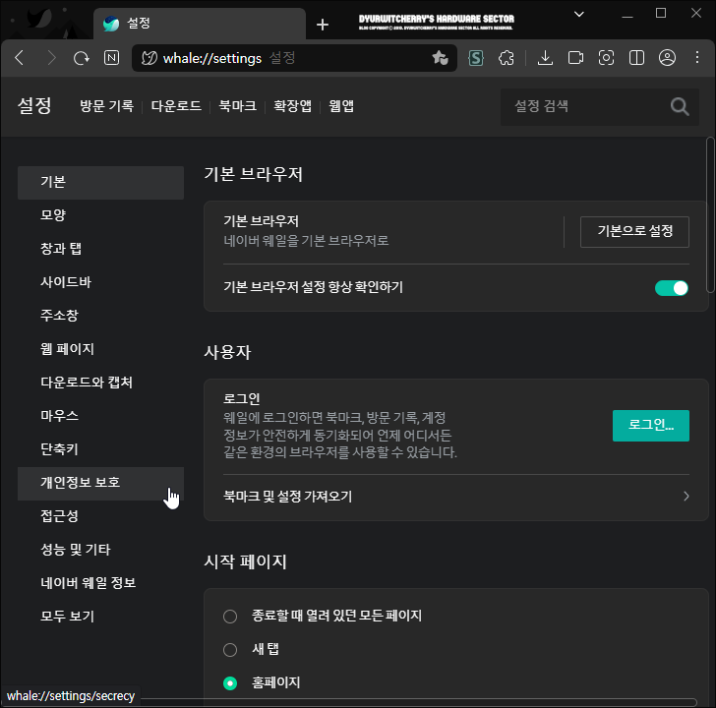Viewport: 716px width, 708px height.
Task: Open 다운로드 top menu
Action: point(176,106)
